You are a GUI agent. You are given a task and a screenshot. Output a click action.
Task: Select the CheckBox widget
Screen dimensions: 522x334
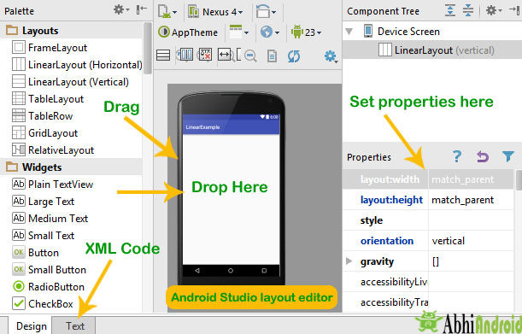click(x=42, y=304)
